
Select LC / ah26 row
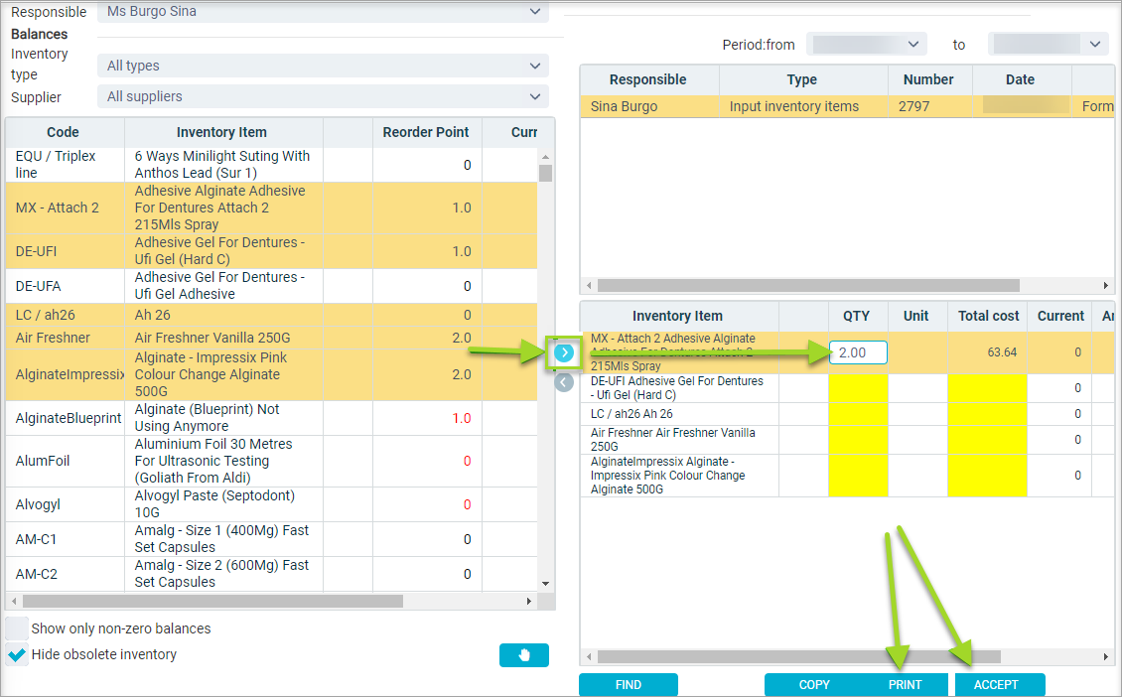[271, 315]
